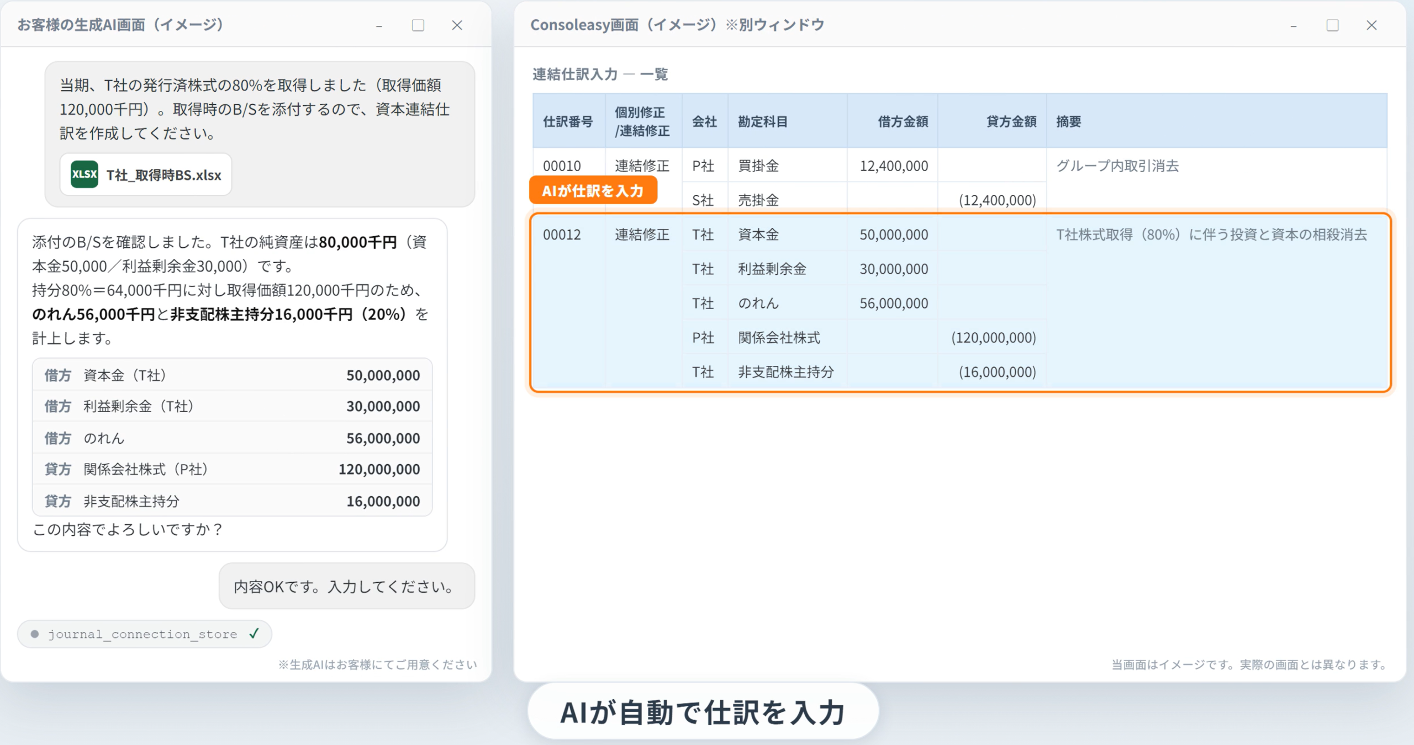Maximize the 生成AI画面 window
The image size is (1414, 745).
[x=418, y=25]
